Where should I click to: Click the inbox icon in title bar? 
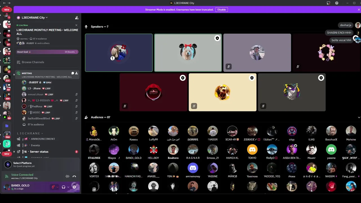coord(329,3)
